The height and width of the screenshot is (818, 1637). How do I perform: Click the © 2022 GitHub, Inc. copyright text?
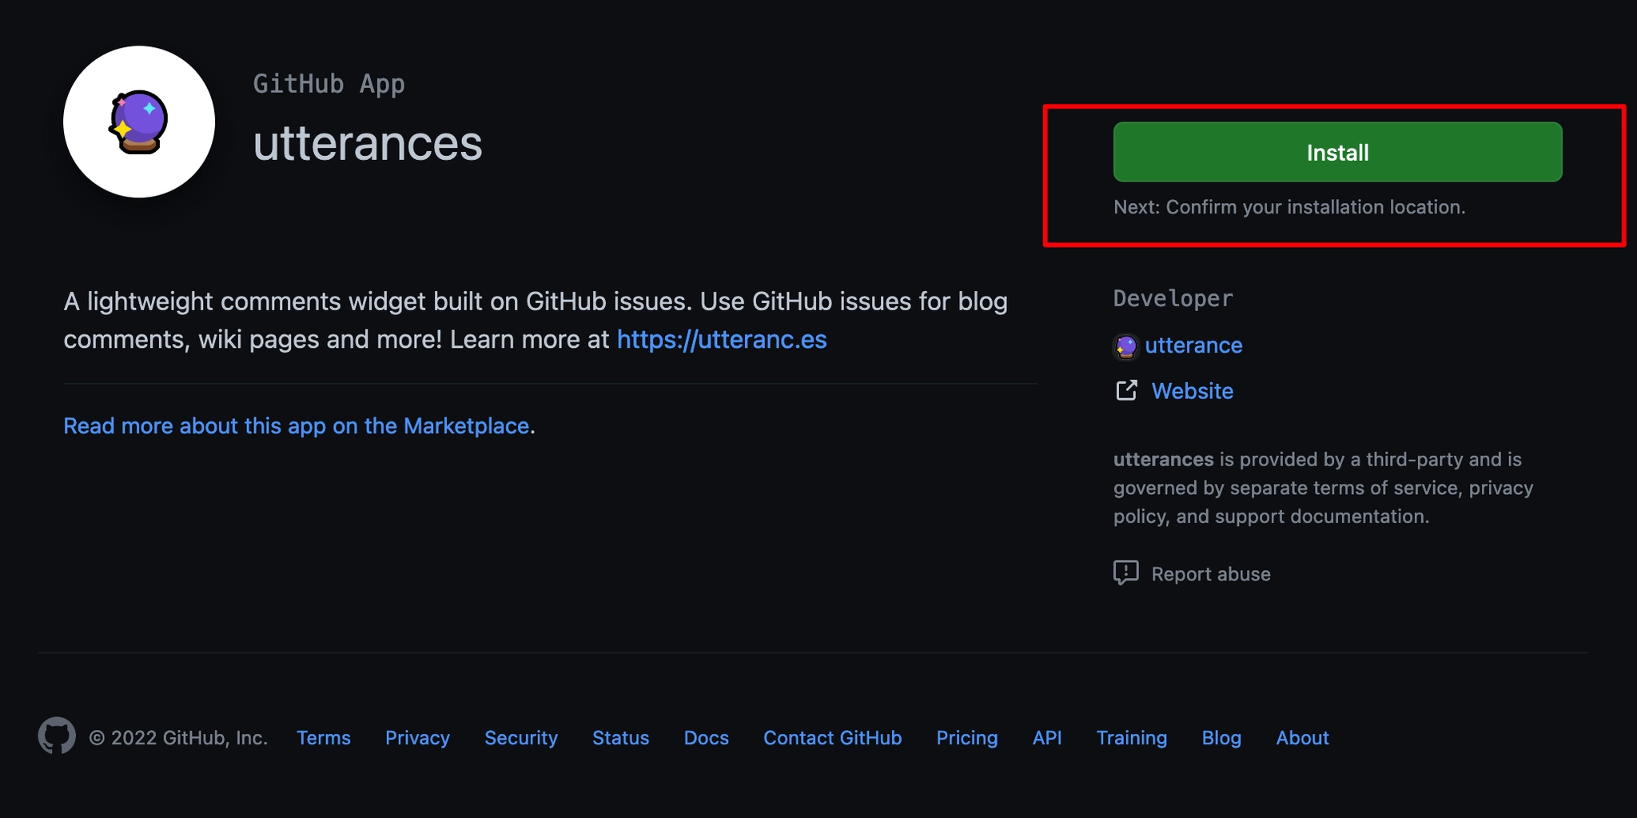point(178,737)
